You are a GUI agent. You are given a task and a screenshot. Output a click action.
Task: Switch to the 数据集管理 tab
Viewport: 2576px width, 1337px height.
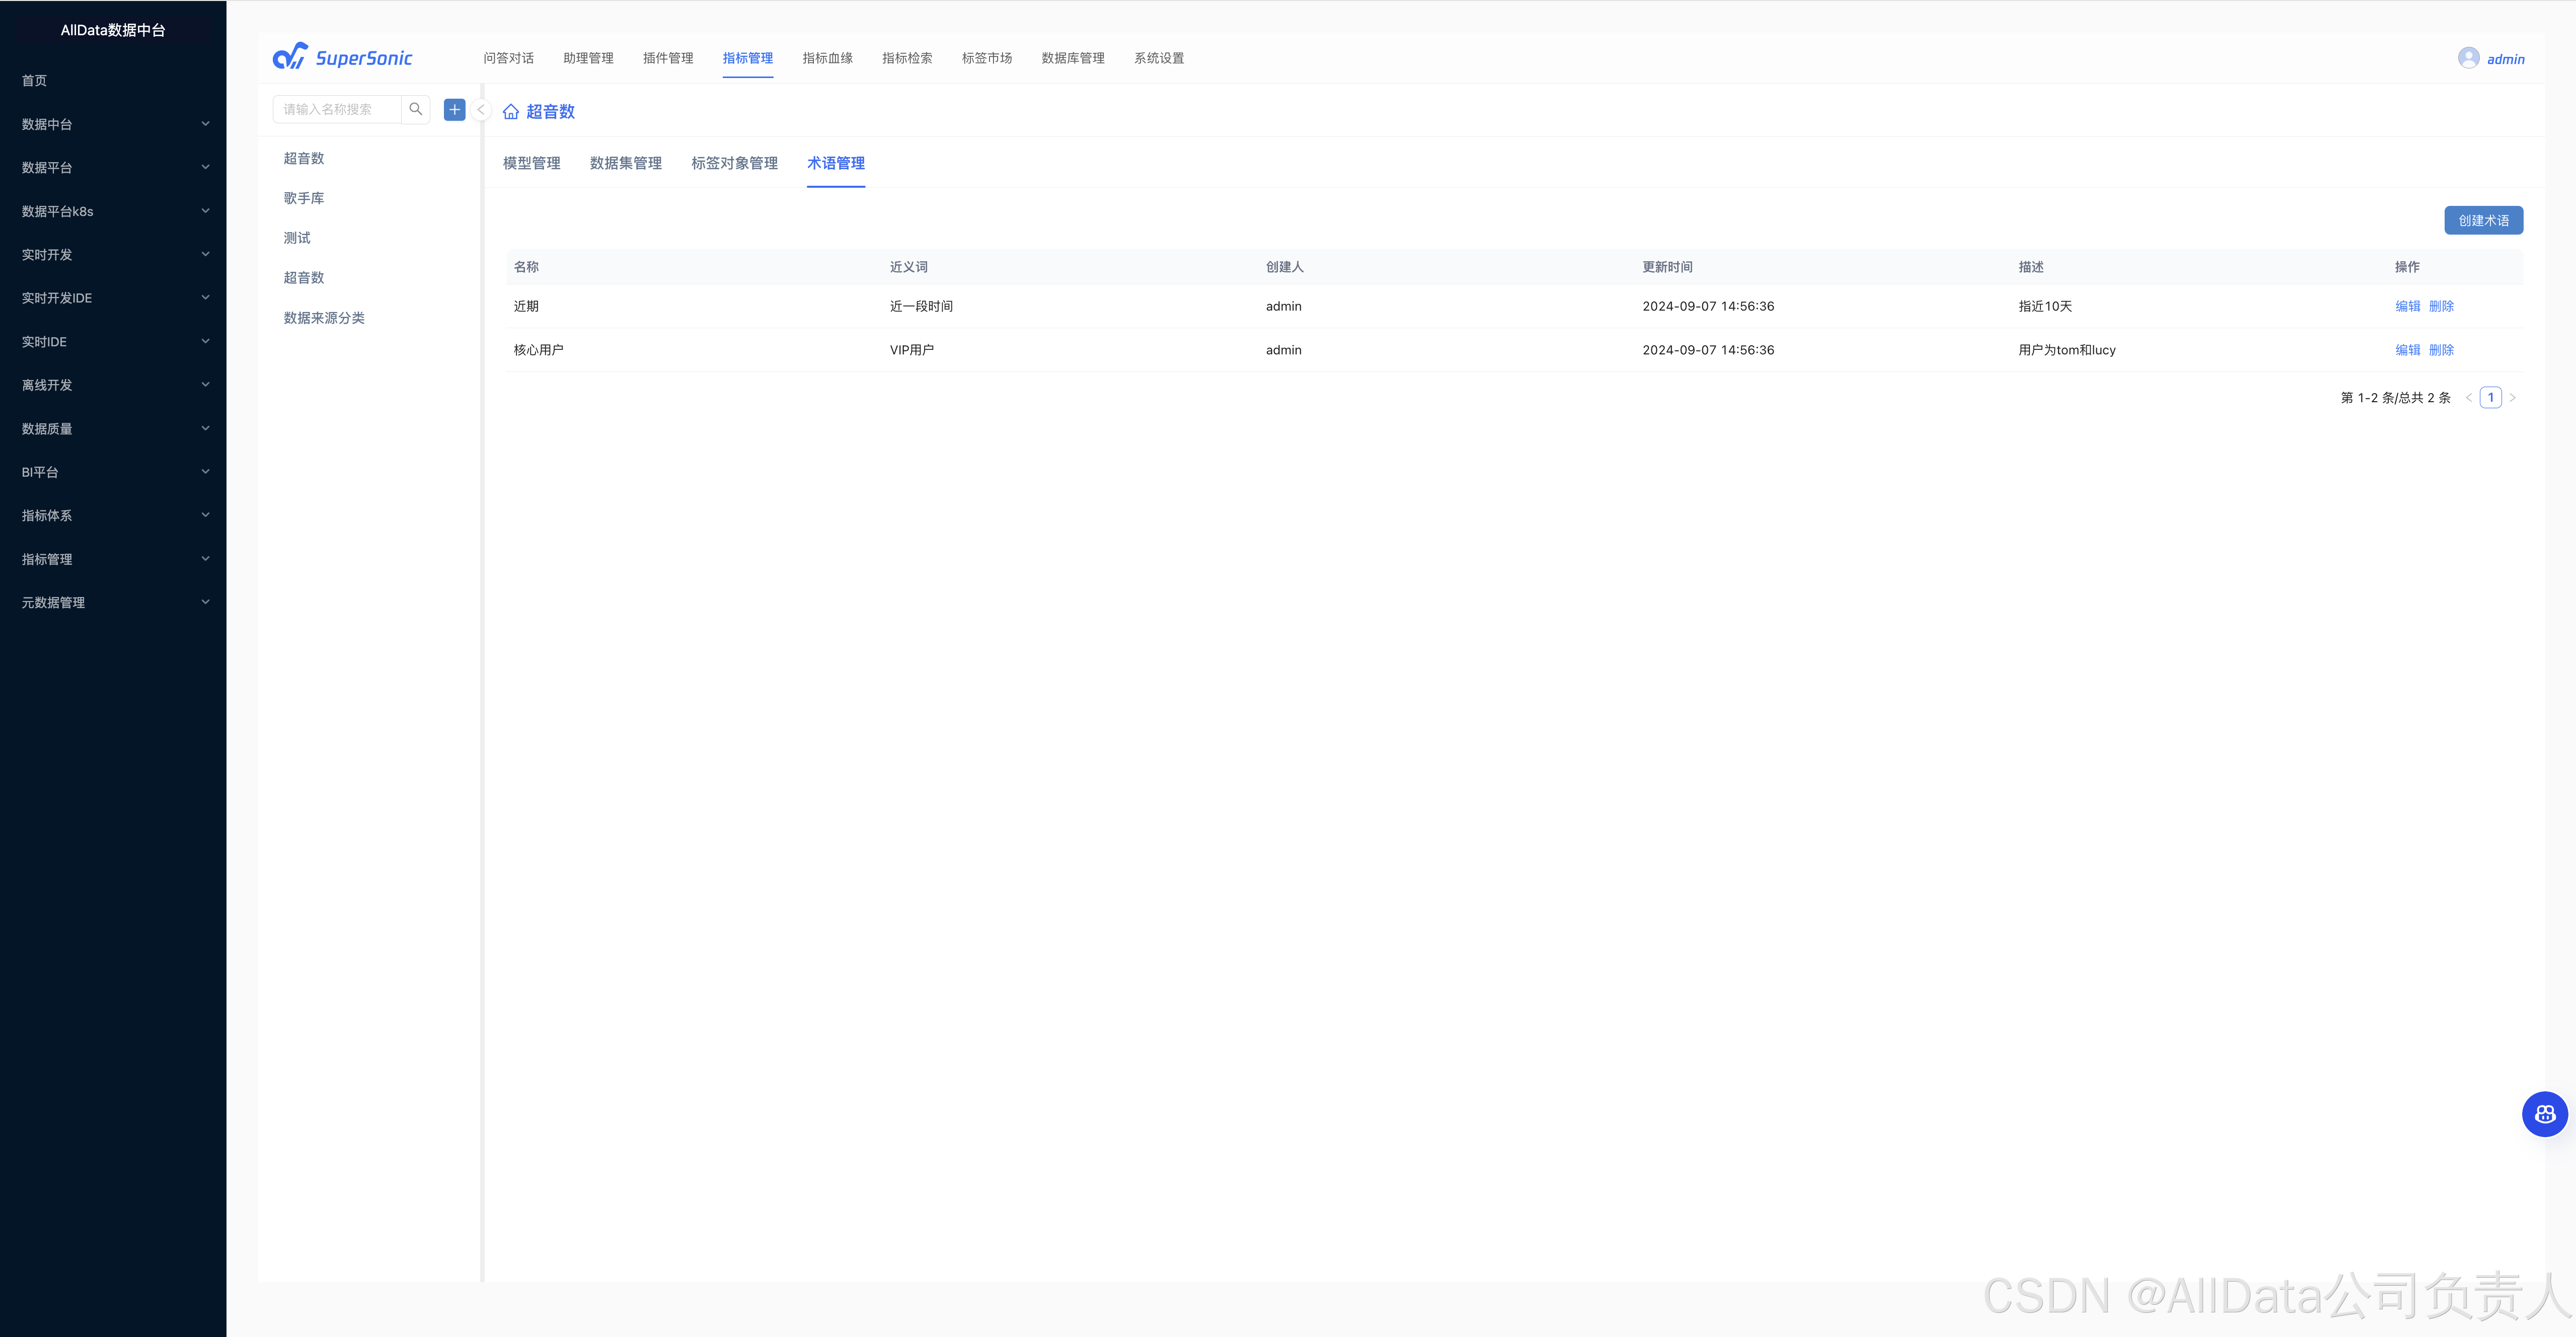[x=625, y=163]
